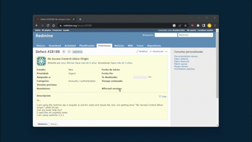
Task: Click the anju dhiman author link
Action: 68,63
